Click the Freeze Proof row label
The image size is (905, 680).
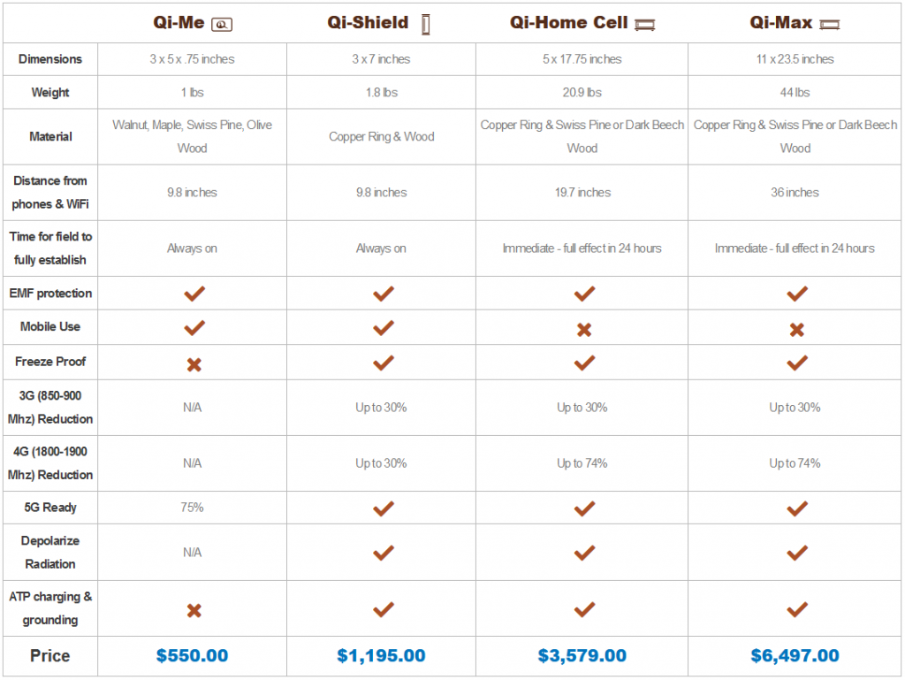[50, 362]
